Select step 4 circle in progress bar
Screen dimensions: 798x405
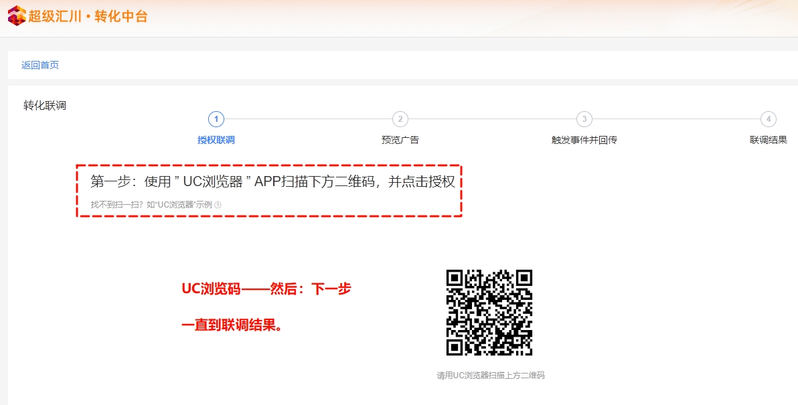coord(769,119)
